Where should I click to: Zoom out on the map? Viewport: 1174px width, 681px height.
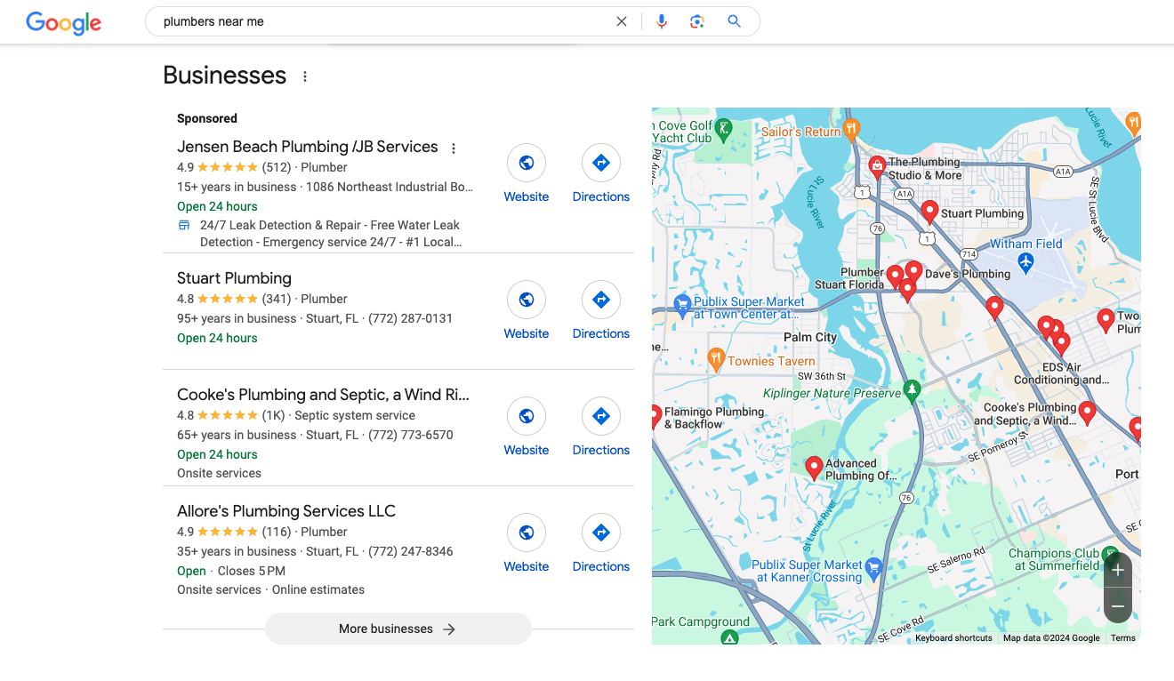pos(1118,606)
